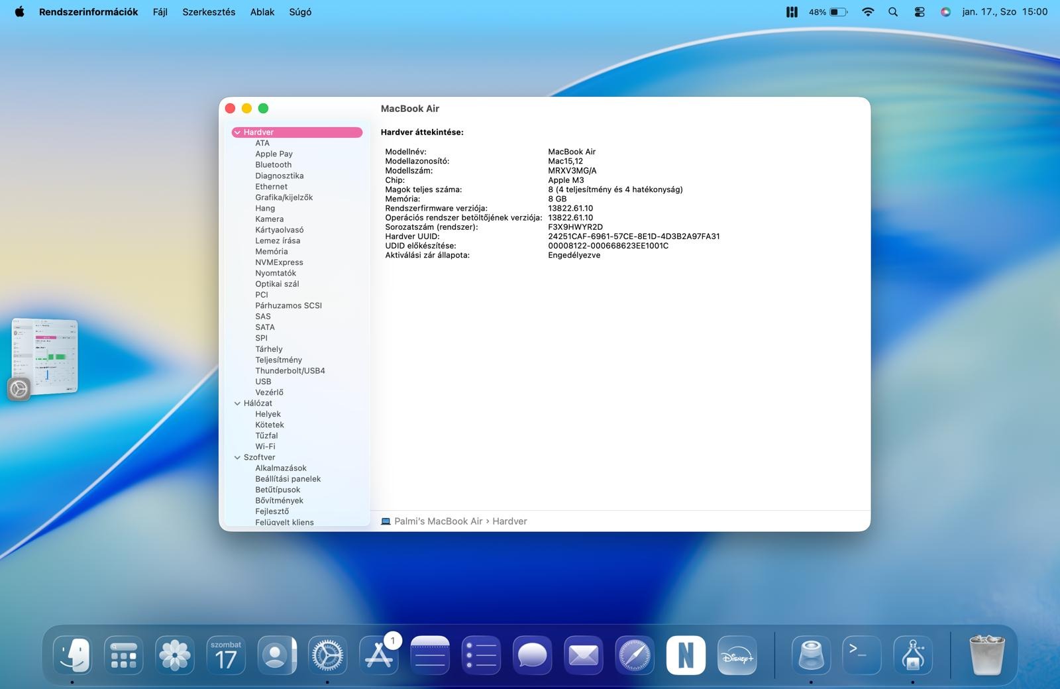This screenshot has height=689, width=1060.
Task: Open Preview loupe icon in Dock
Action: click(x=811, y=655)
